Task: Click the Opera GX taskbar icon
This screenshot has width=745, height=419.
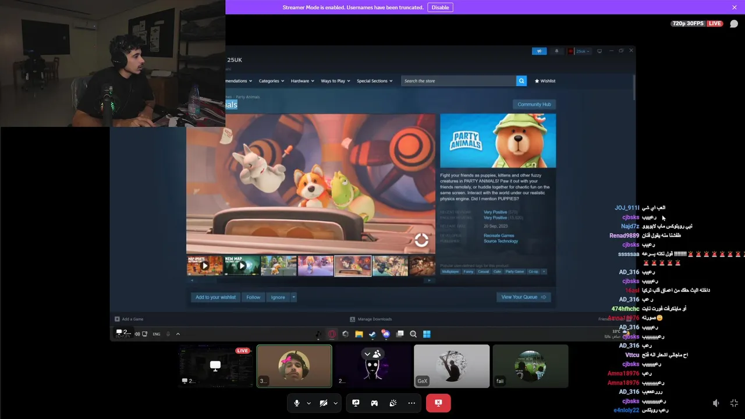Action: click(x=332, y=334)
